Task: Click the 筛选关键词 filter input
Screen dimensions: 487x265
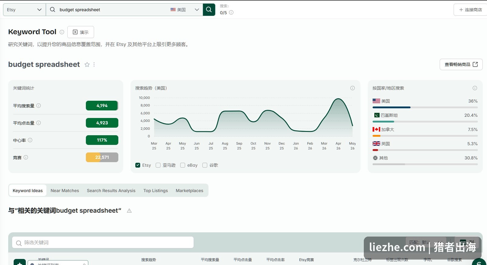Action: [x=103, y=242]
